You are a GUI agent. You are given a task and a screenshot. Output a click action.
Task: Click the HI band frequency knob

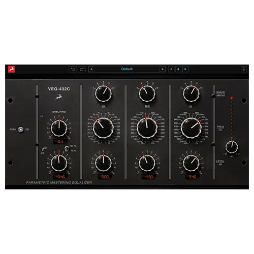pos(191,128)
